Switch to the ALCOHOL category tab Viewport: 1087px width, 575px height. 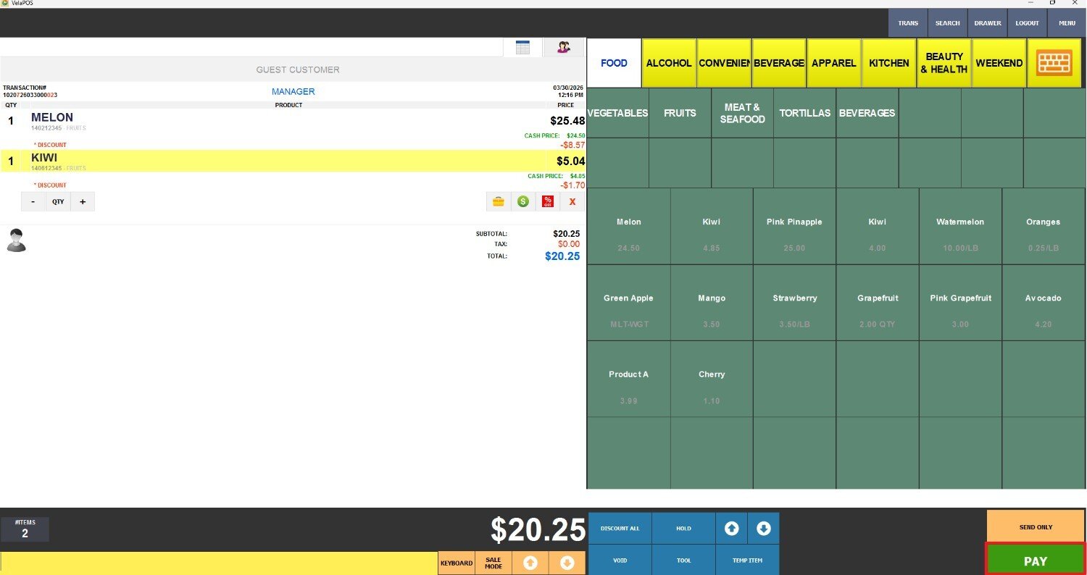pyautogui.click(x=668, y=63)
